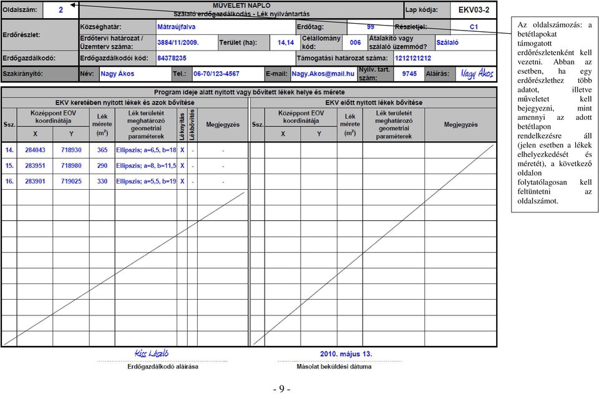Click the date 2010. május 13.

coord(346,354)
